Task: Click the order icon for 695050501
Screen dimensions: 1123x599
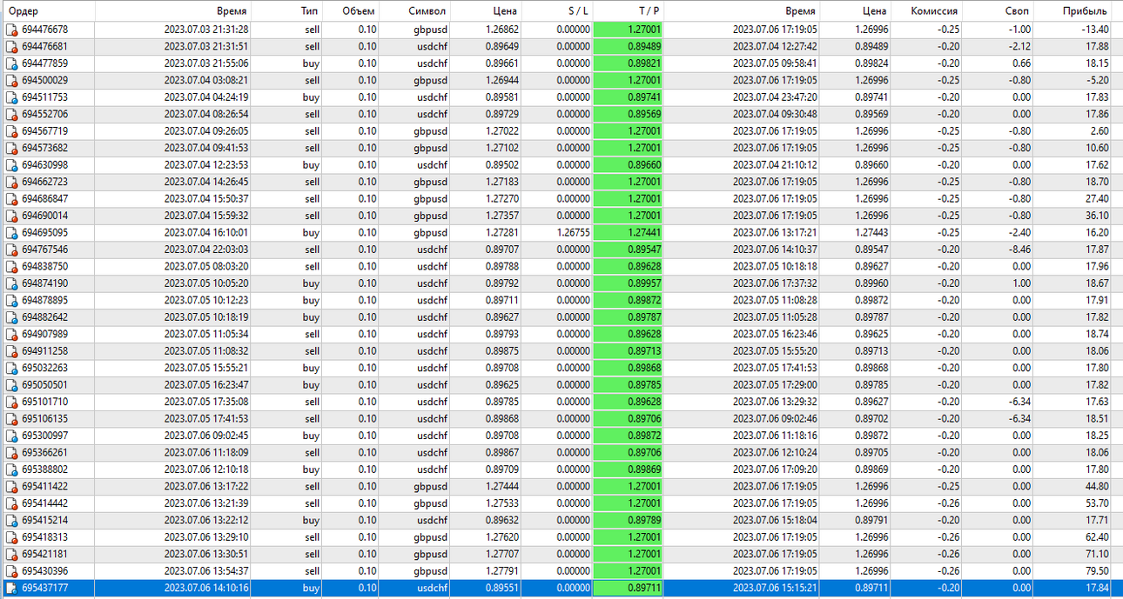Action: pyautogui.click(x=11, y=385)
